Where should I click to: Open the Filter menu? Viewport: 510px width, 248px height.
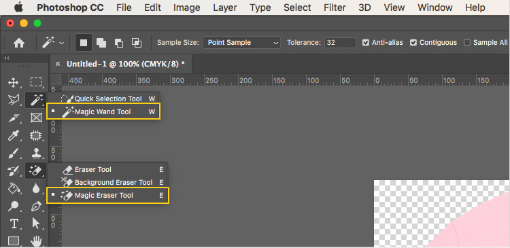pyautogui.click(x=335, y=7)
